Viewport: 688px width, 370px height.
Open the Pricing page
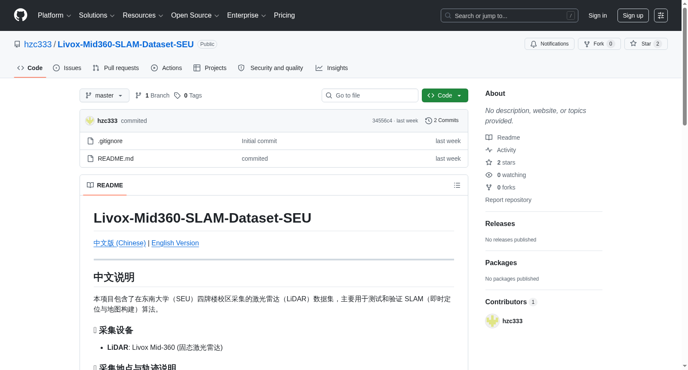click(284, 15)
